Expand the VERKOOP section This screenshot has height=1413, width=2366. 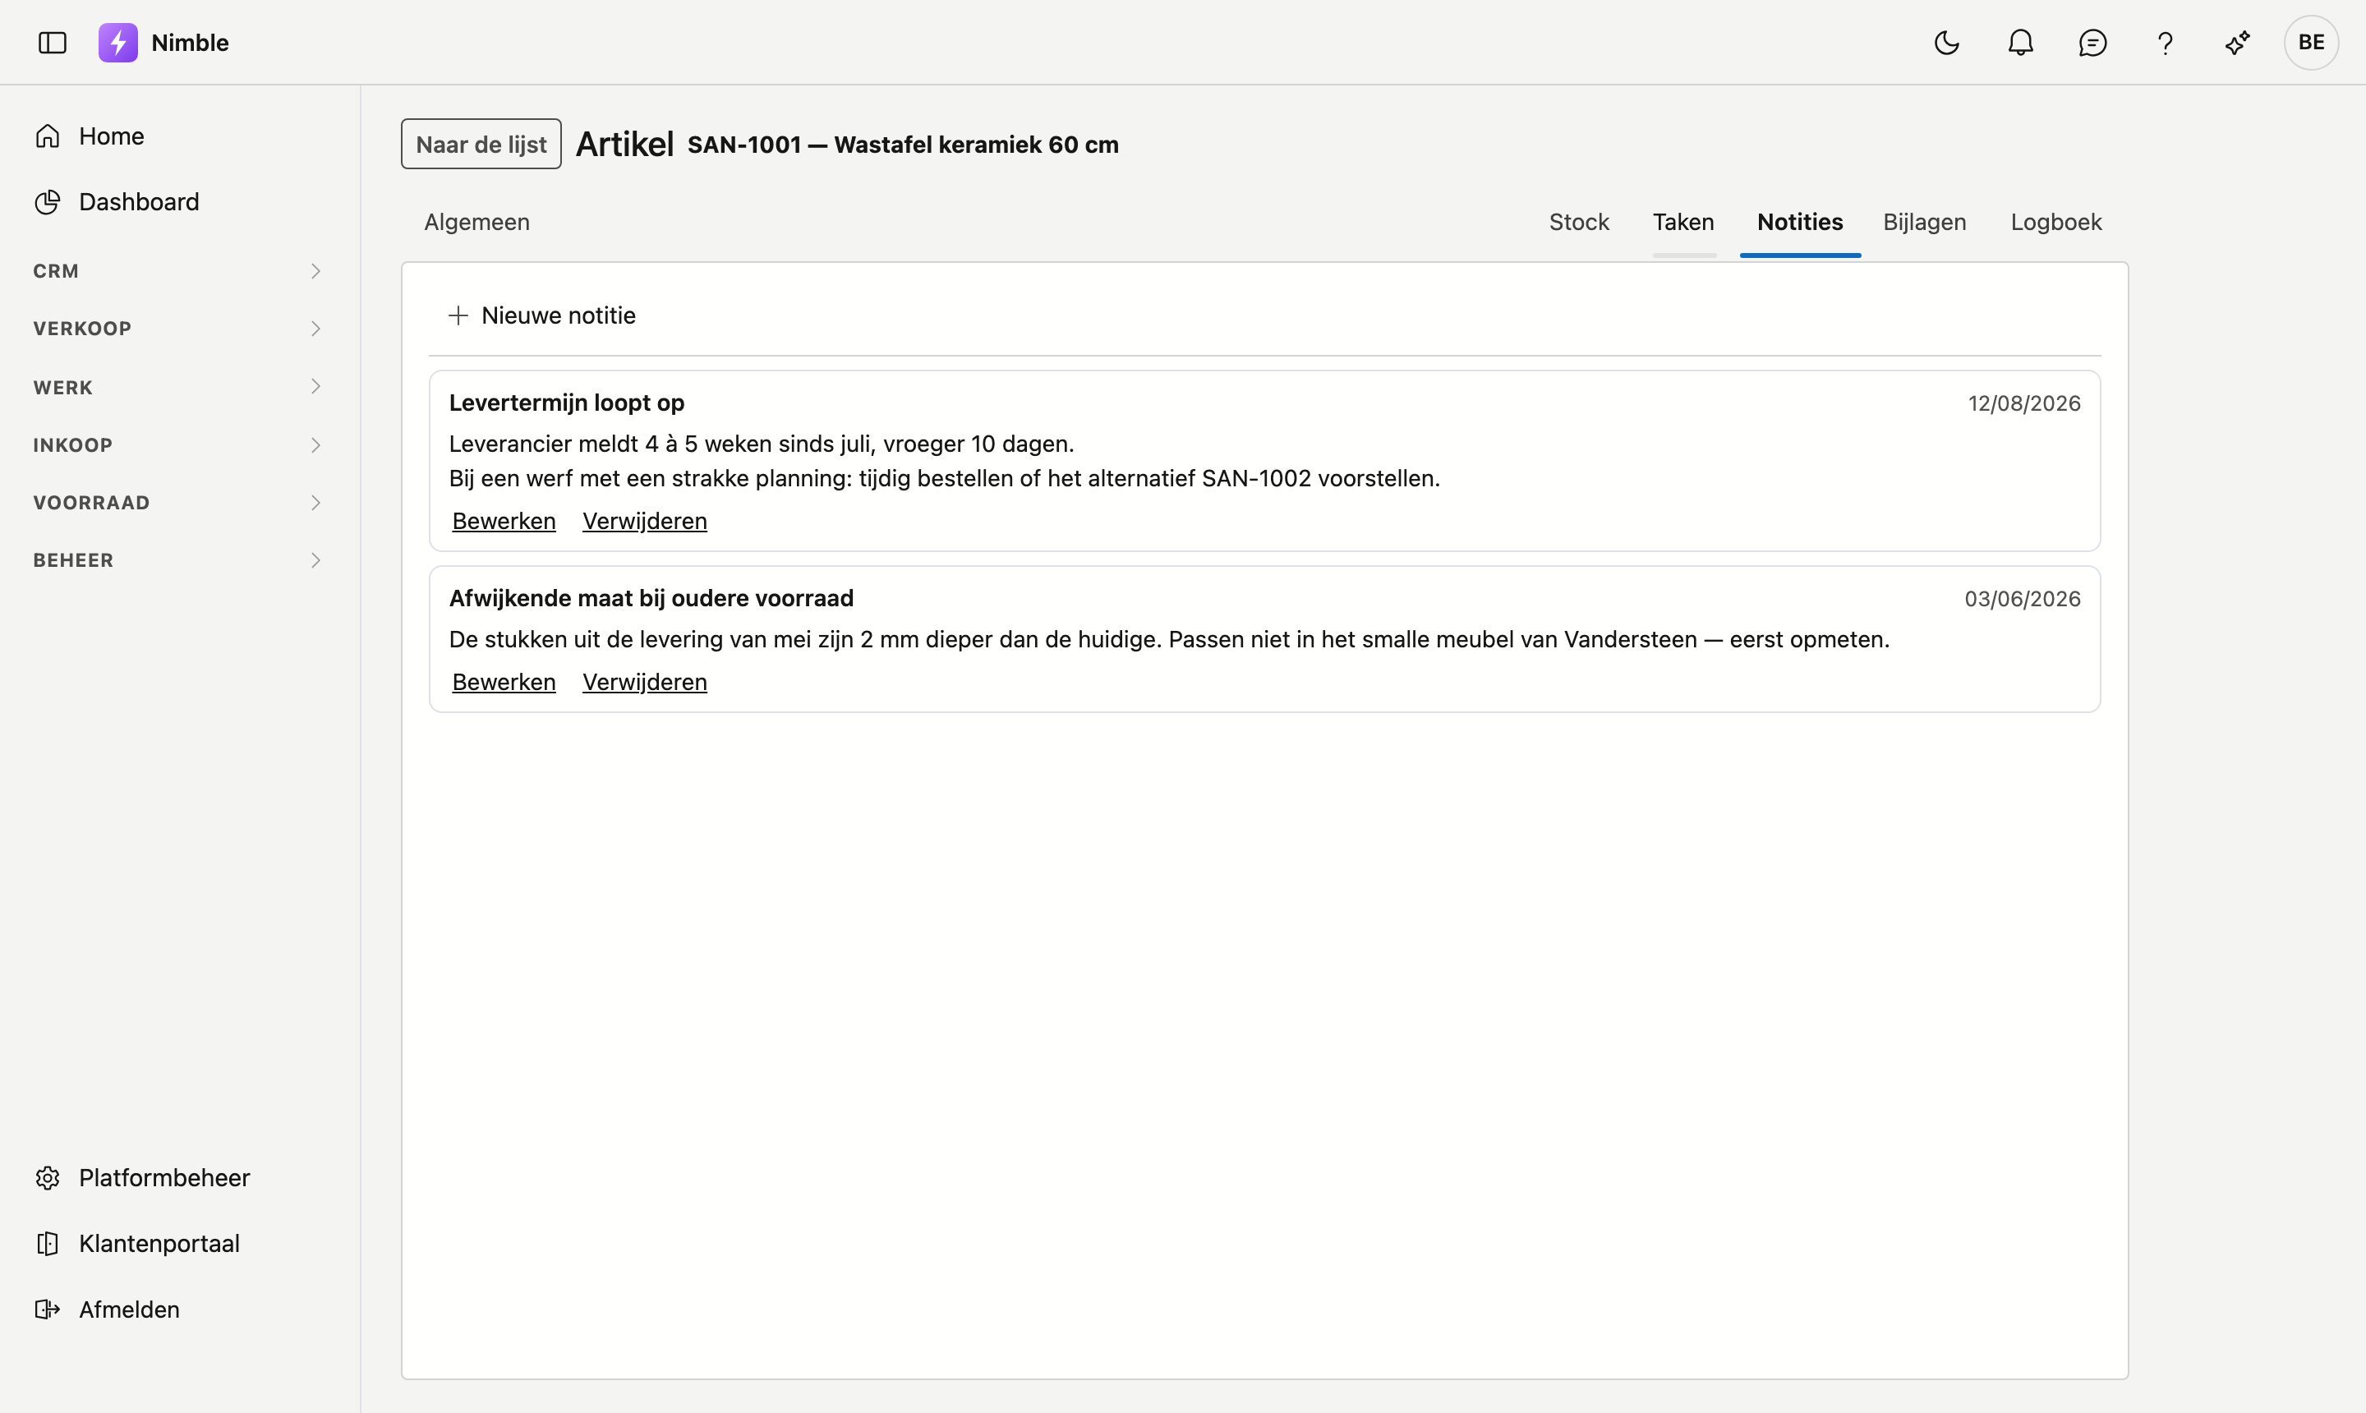pyautogui.click(x=179, y=329)
